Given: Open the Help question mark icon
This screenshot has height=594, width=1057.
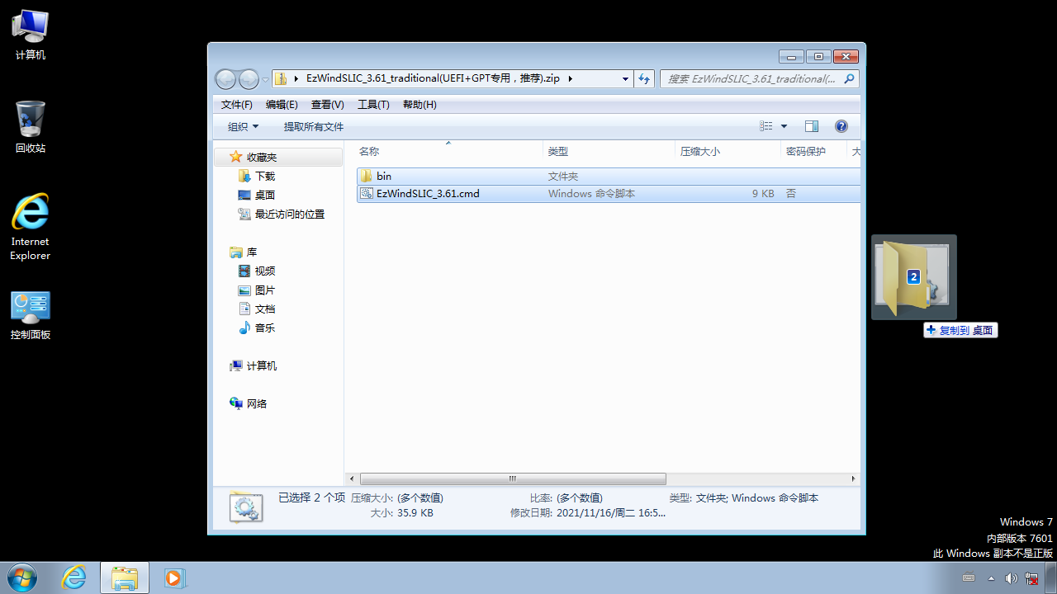Looking at the screenshot, I should (841, 126).
